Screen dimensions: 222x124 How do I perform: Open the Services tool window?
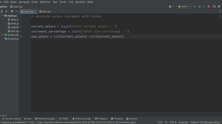point(132,118)
